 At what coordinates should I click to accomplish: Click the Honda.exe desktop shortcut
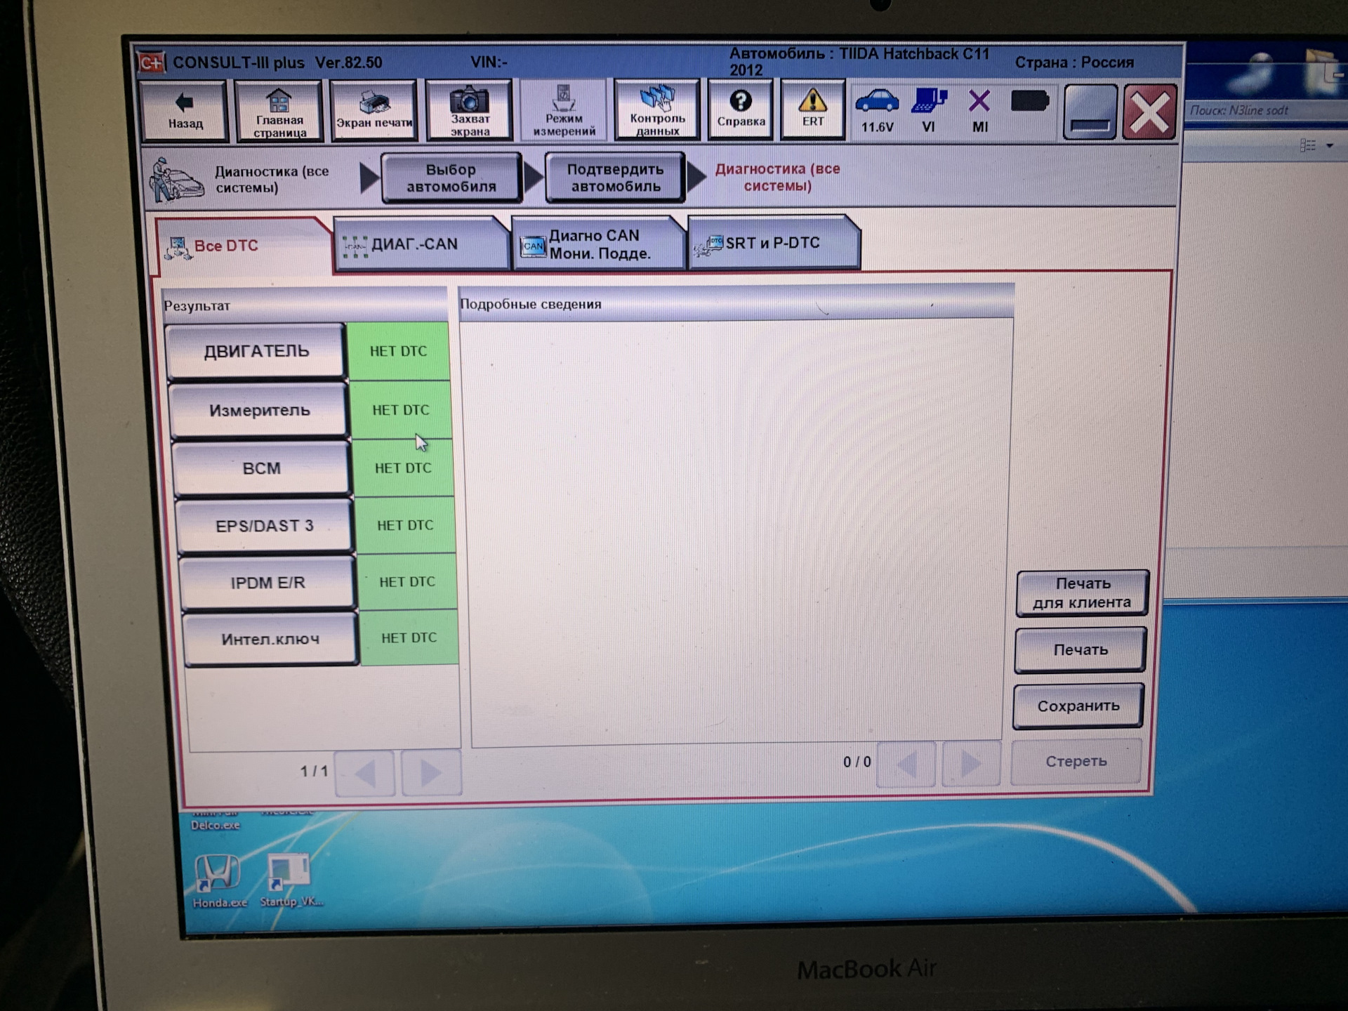218,881
